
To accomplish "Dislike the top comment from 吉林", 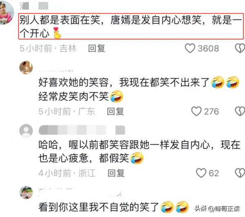I will [x=240, y=48].
